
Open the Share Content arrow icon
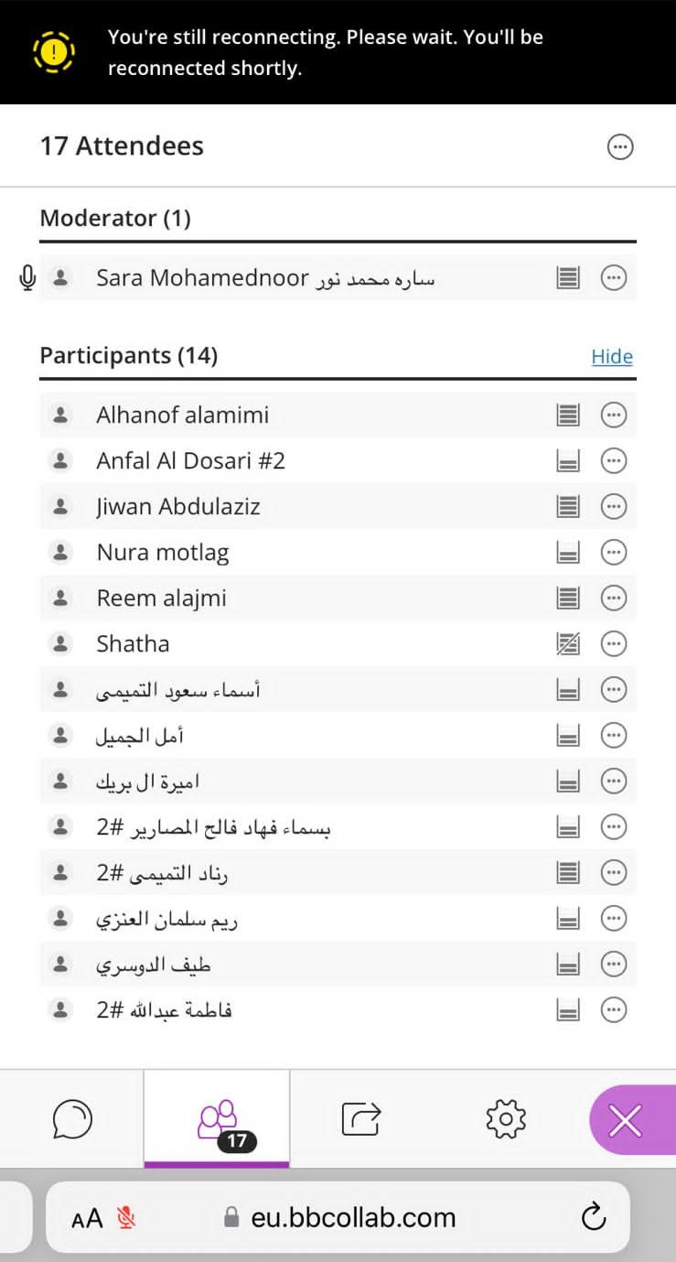click(x=361, y=1118)
